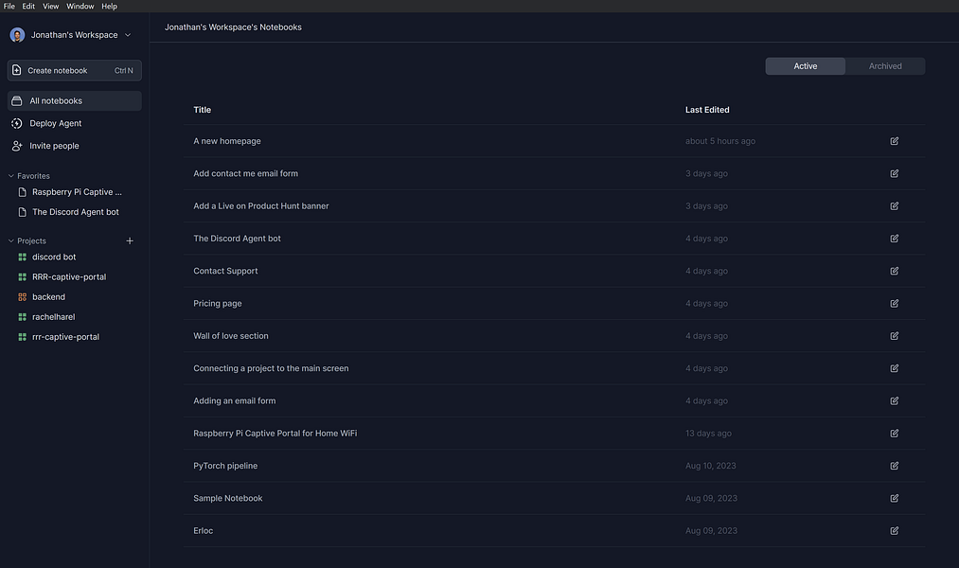Click the orange grid icon for backend

(x=23, y=297)
